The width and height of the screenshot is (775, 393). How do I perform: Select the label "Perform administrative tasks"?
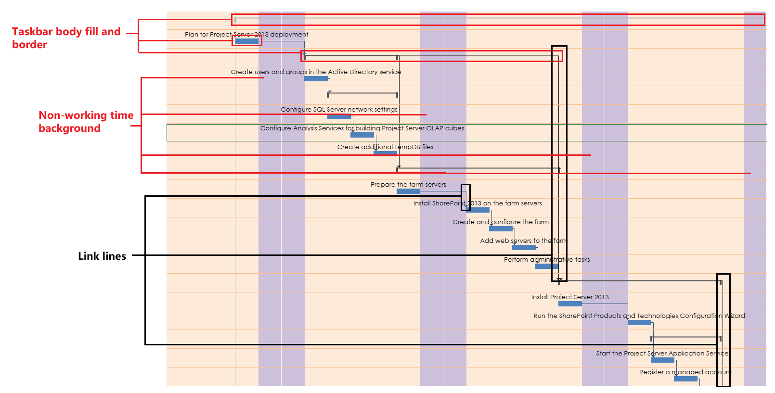pyautogui.click(x=547, y=260)
